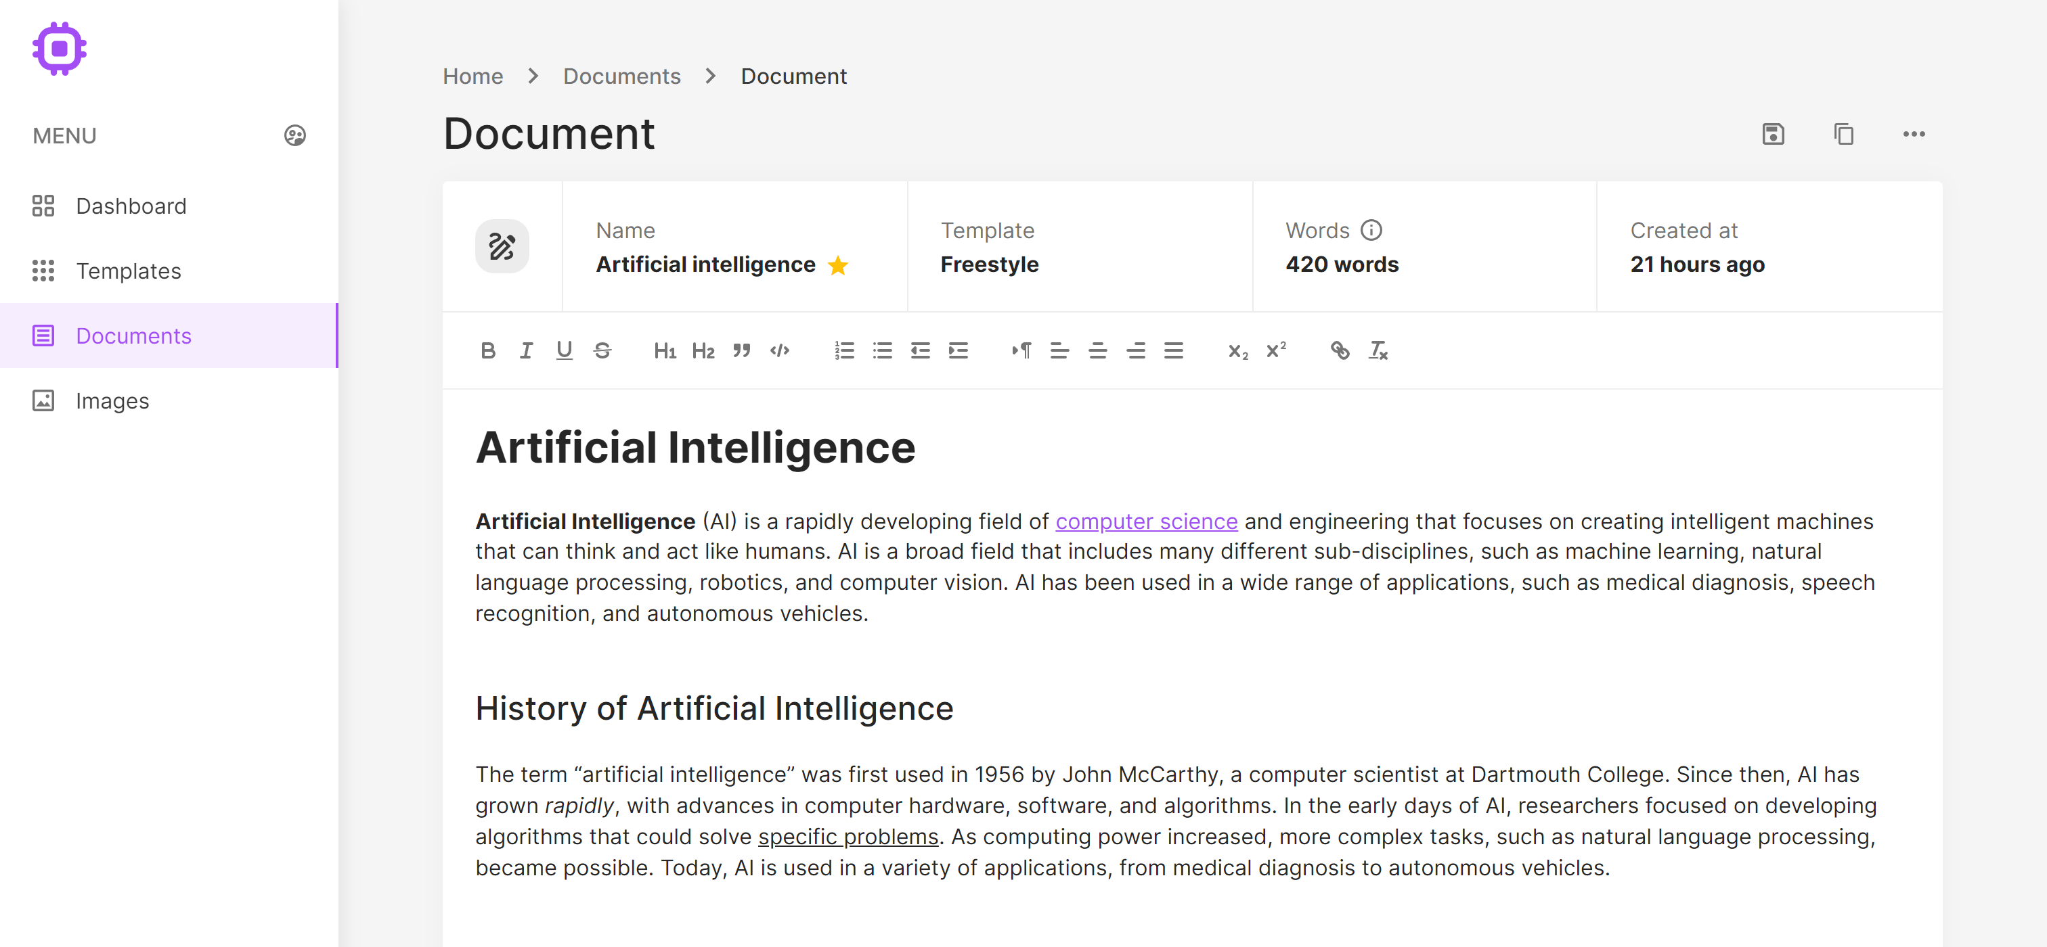Open the Dashboard menu item
This screenshot has width=2047, height=947.
point(131,205)
